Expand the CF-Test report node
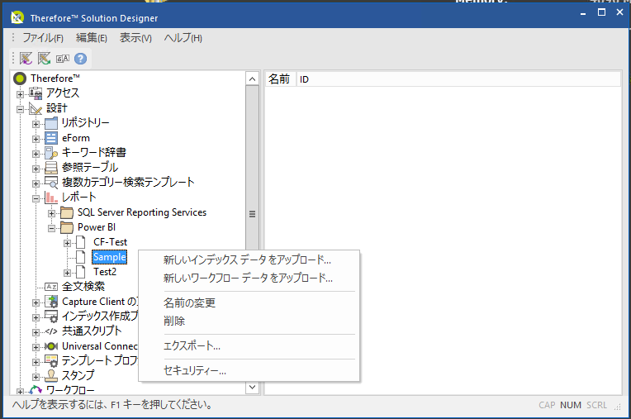This screenshot has height=419, width=631. 67,243
